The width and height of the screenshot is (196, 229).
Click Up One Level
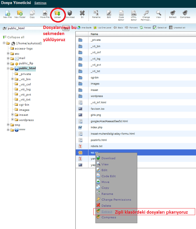103,28
